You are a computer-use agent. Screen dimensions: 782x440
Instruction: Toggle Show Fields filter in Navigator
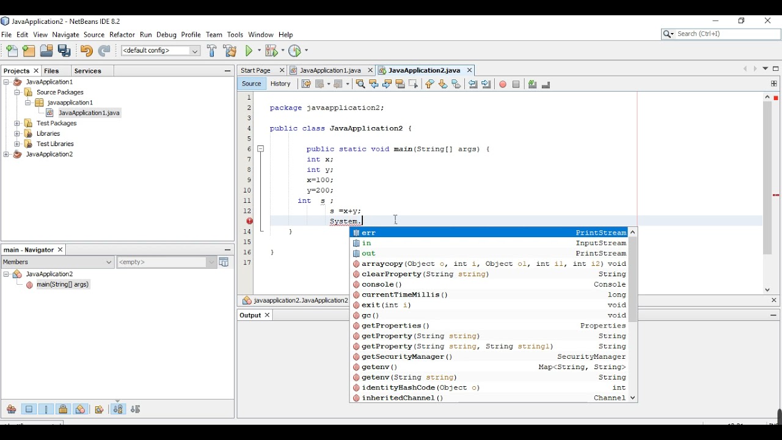(x=29, y=409)
